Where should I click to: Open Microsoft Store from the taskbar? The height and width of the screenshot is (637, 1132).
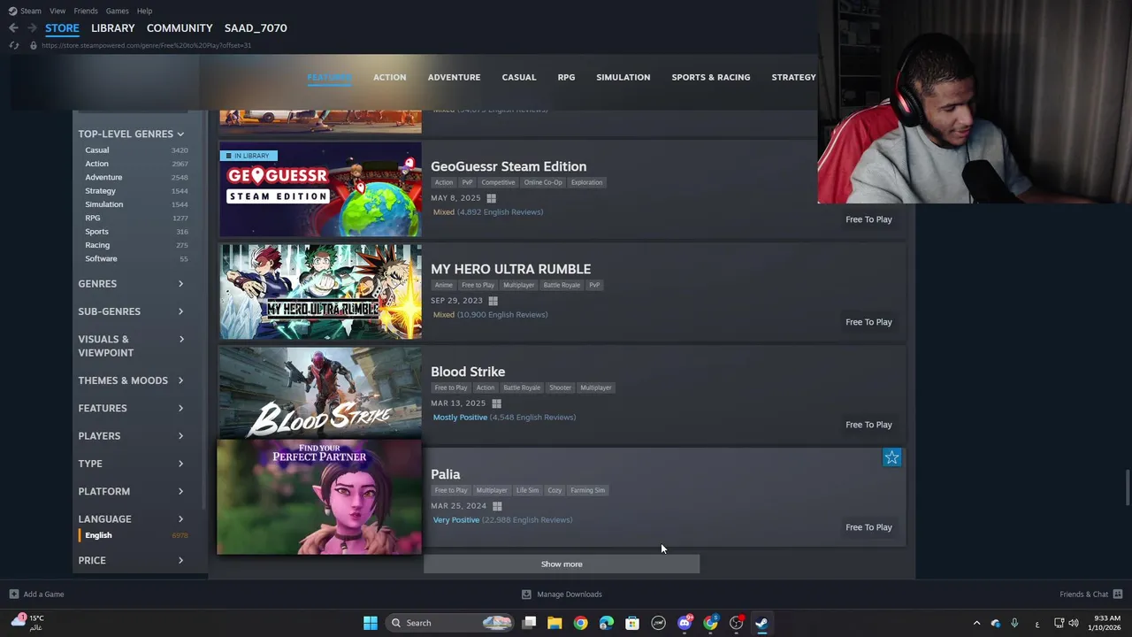click(x=632, y=623)
